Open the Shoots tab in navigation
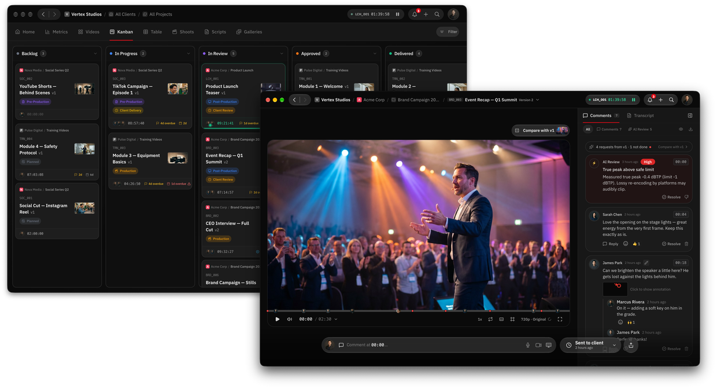The width and height of the screenshot is (717, 389). pyautogui.click(x=183, y=32)
